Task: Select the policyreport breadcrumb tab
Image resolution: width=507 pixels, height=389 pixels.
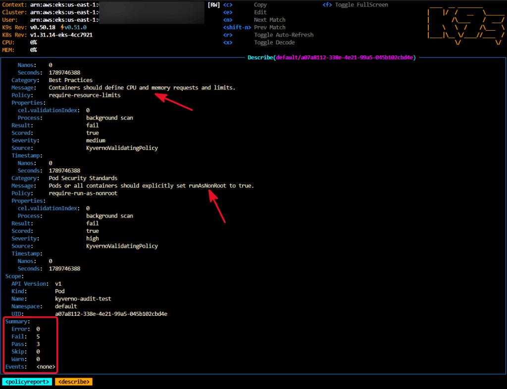Action: coord(27,382)
